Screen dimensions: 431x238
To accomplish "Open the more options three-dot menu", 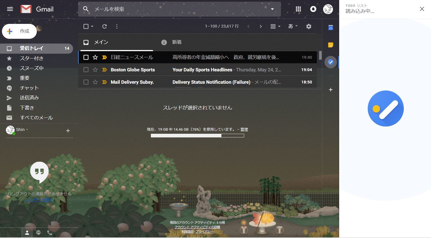I will point(117,26).
